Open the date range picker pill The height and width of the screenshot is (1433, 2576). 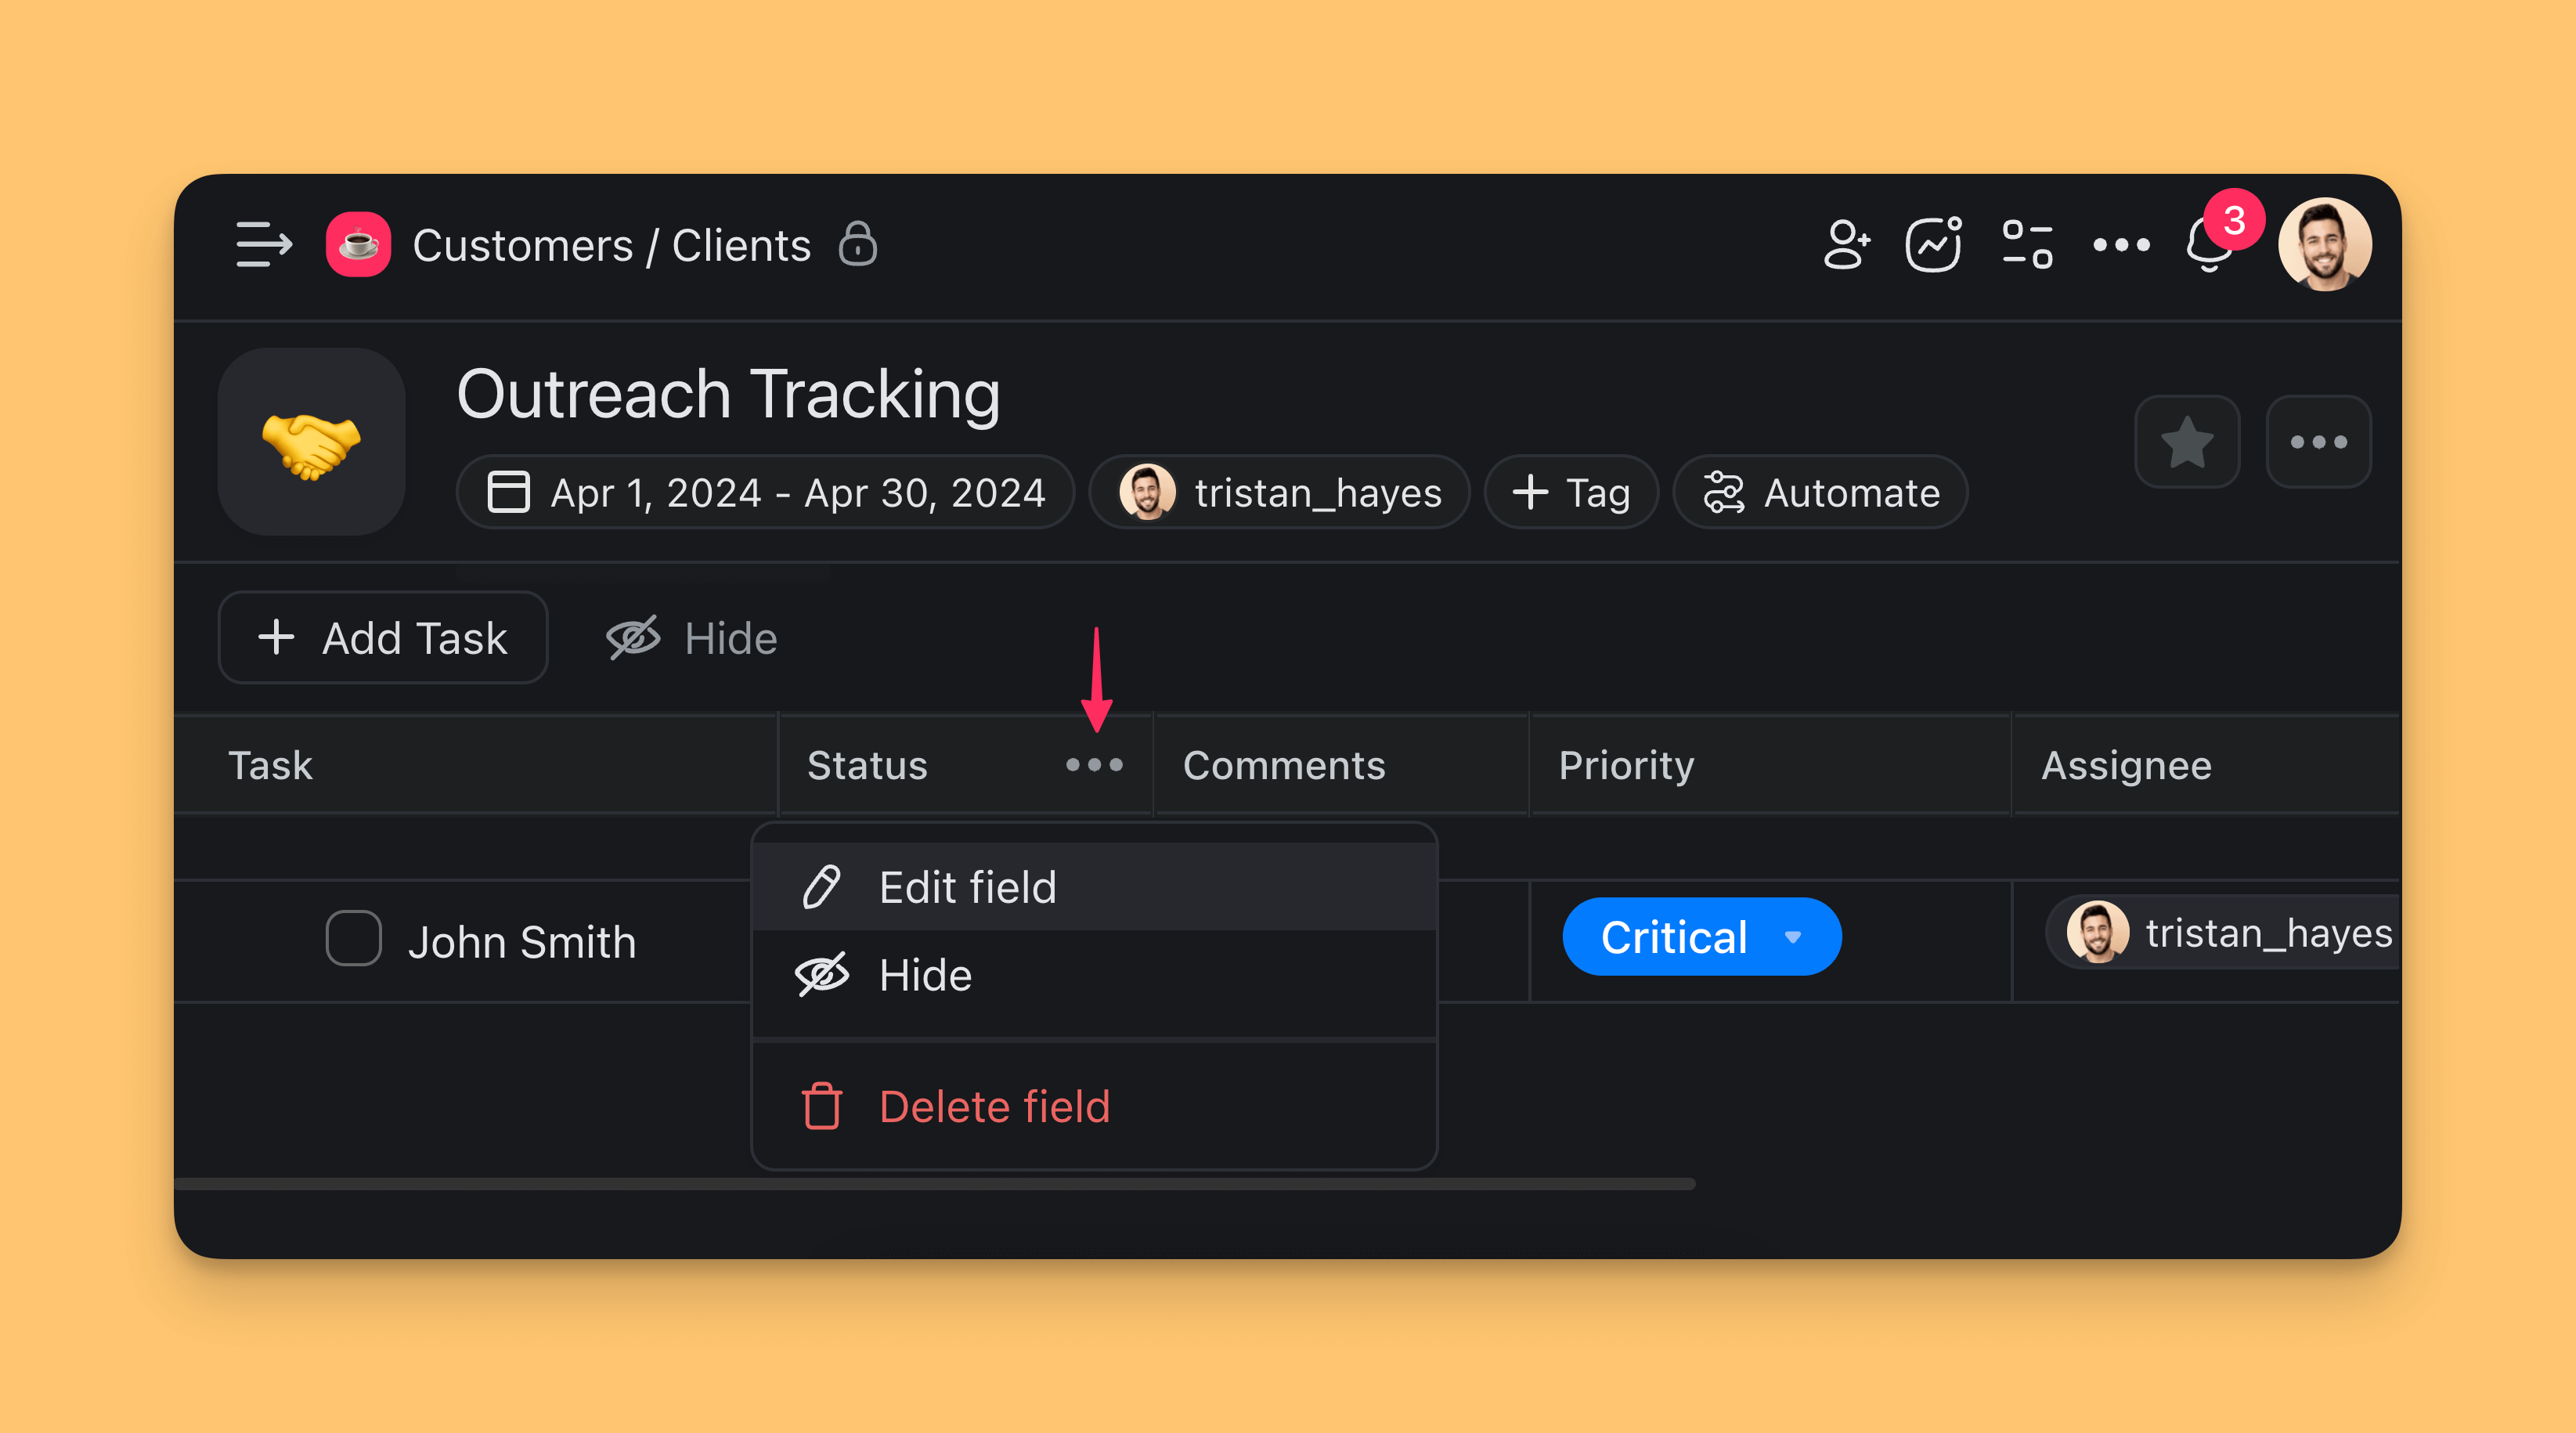(x=766, y=493)
